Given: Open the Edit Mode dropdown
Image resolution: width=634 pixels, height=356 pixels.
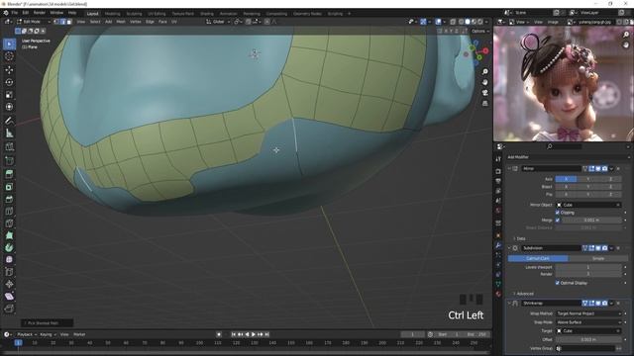Looking at the screenshot, I should coord(33,22).
